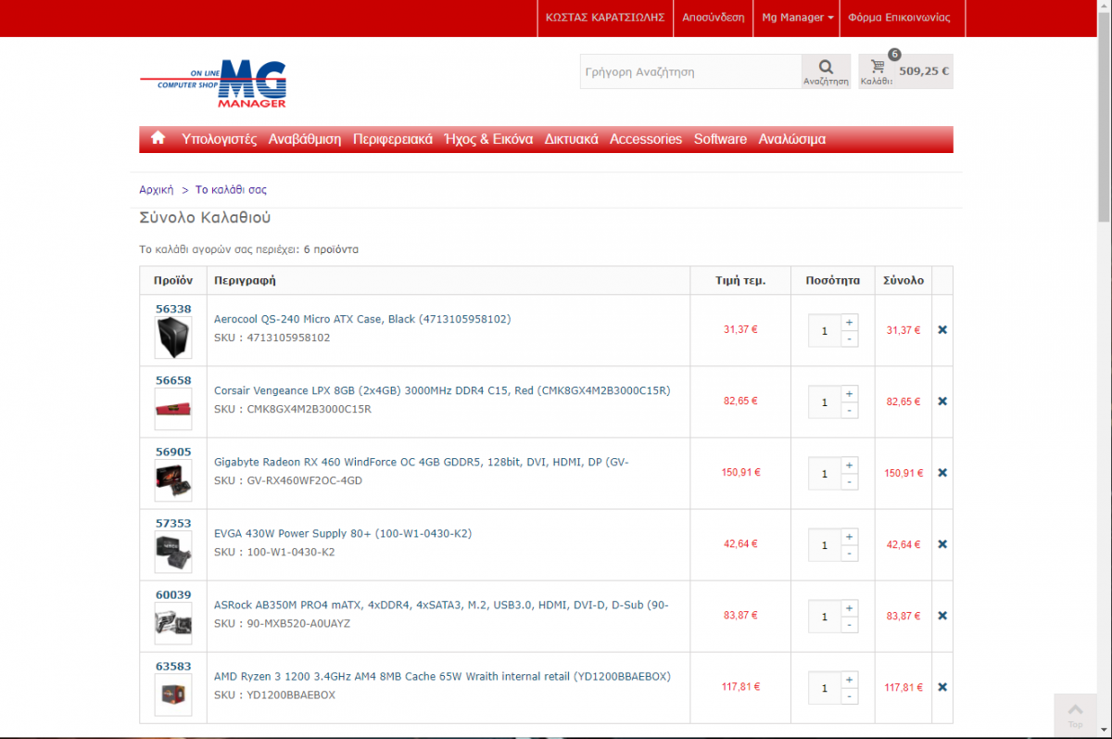Decrease quantity of Aerocool QS-240 case
This screenshot has height=739, width=1112.
click(x=849, y=338)
